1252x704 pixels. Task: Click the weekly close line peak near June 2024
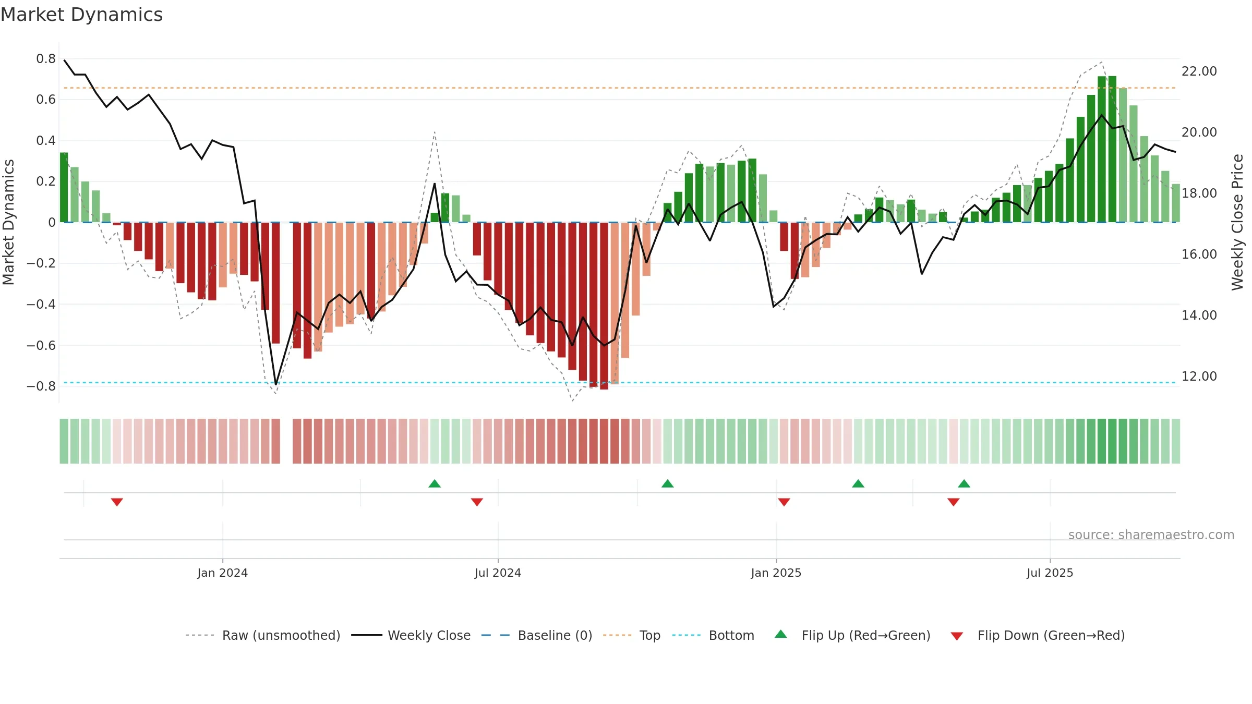point(435,184)
